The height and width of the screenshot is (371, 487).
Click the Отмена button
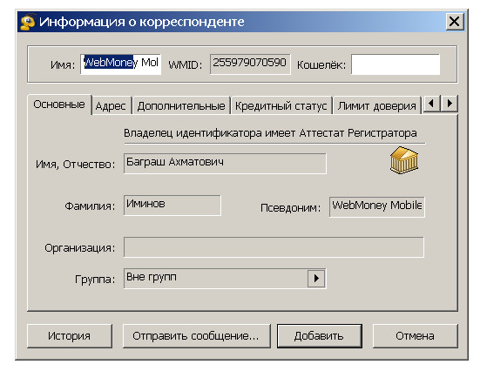tap(415, 336)
